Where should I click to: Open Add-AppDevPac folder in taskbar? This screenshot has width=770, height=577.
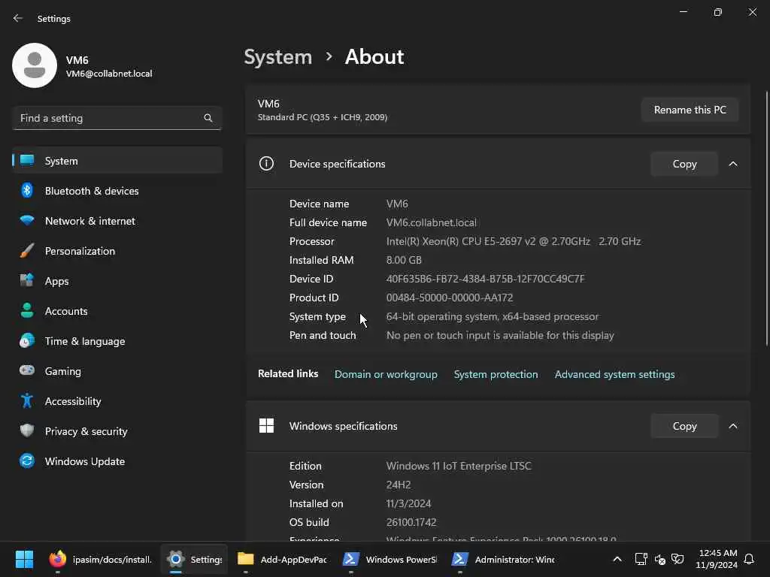tap(282, 559)
